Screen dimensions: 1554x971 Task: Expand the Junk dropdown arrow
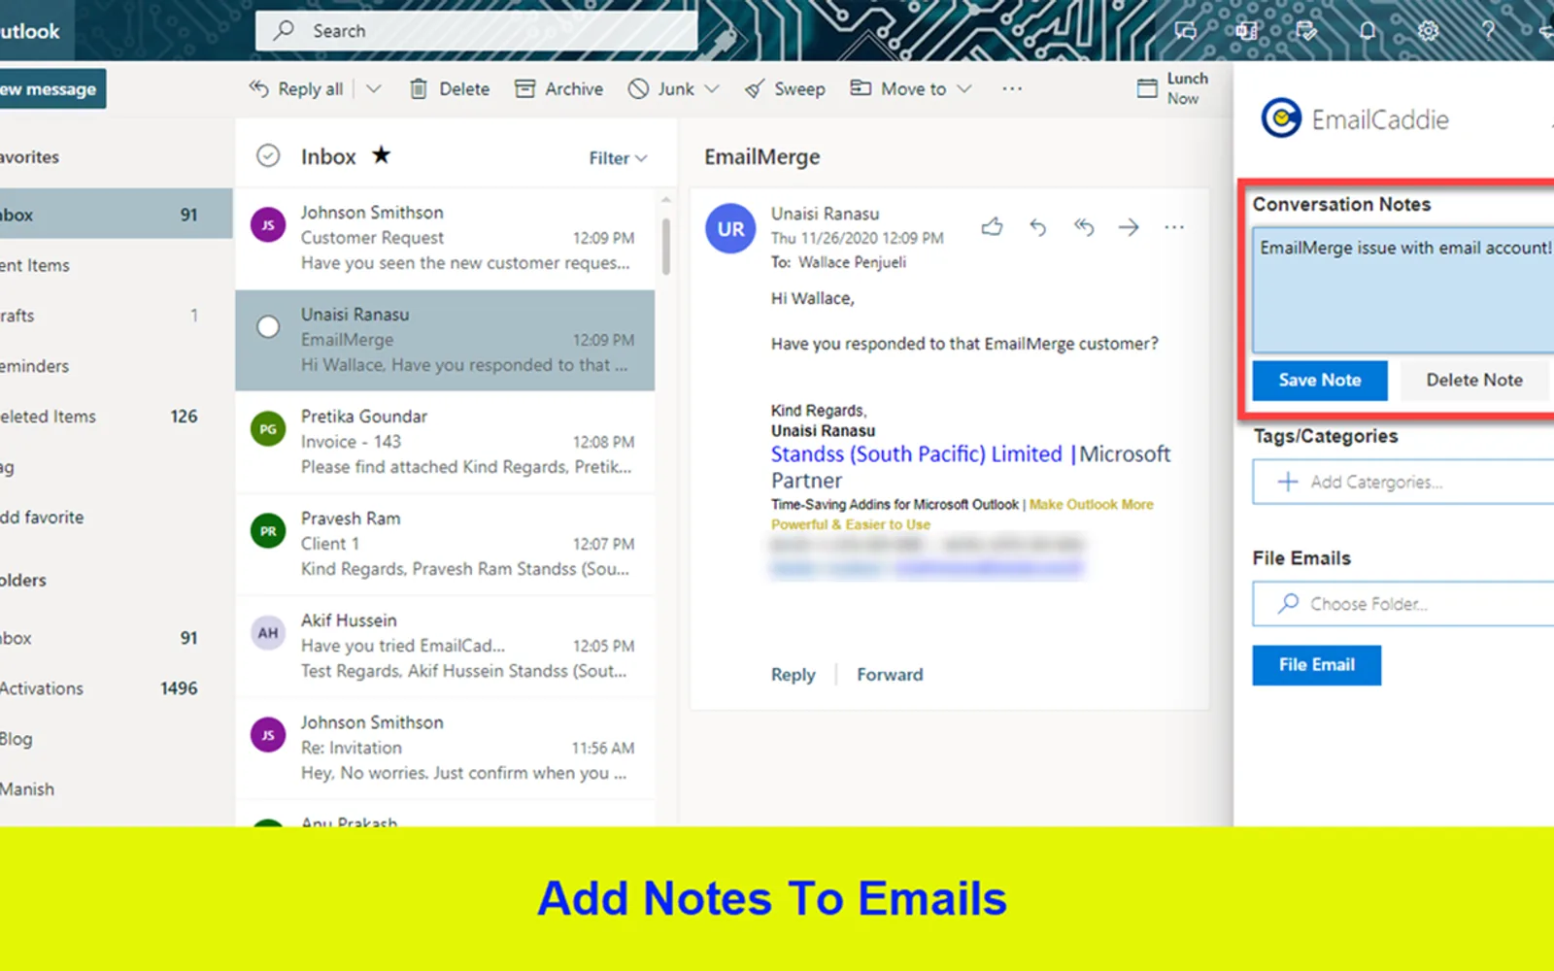pos(712,88)
